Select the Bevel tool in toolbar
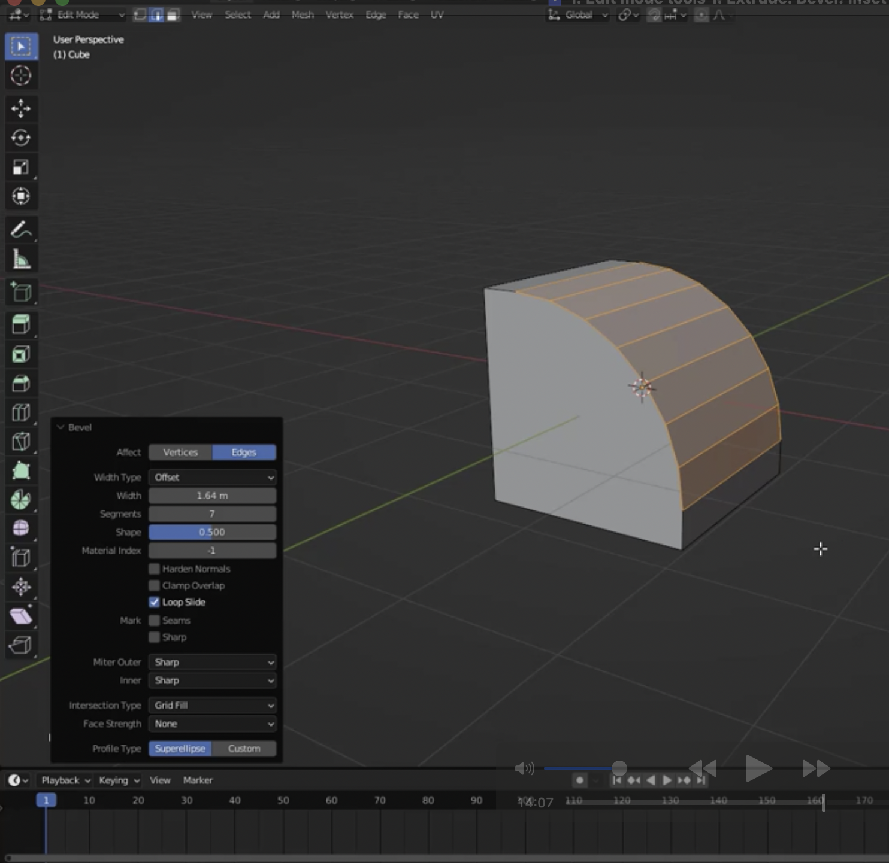Viewport: 889px width, 863px height. tap(21, 384)
